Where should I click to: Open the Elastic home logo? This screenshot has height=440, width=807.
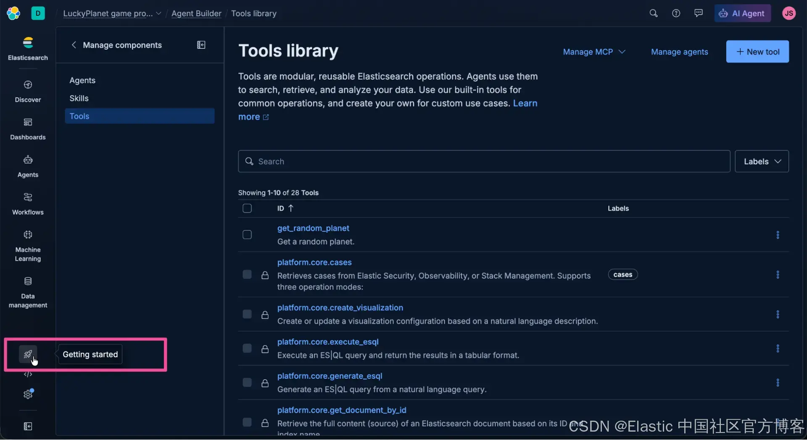pos(13,13)
